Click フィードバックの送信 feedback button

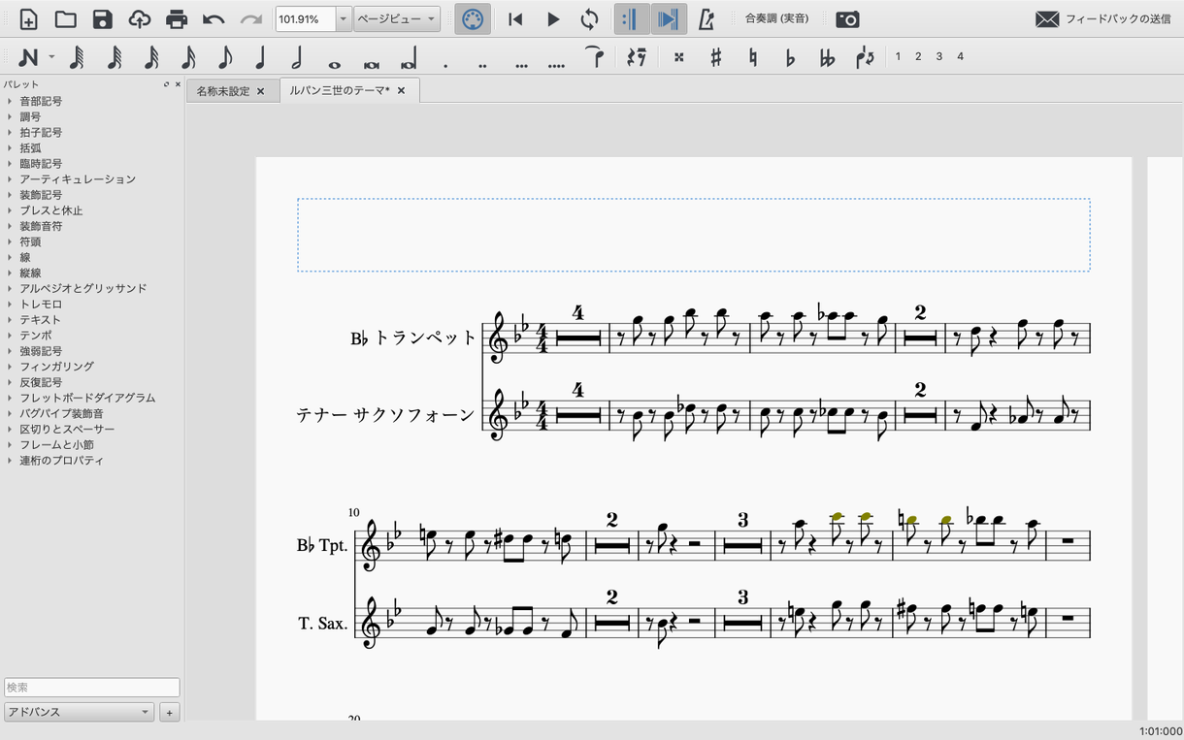coord(1103,19)
